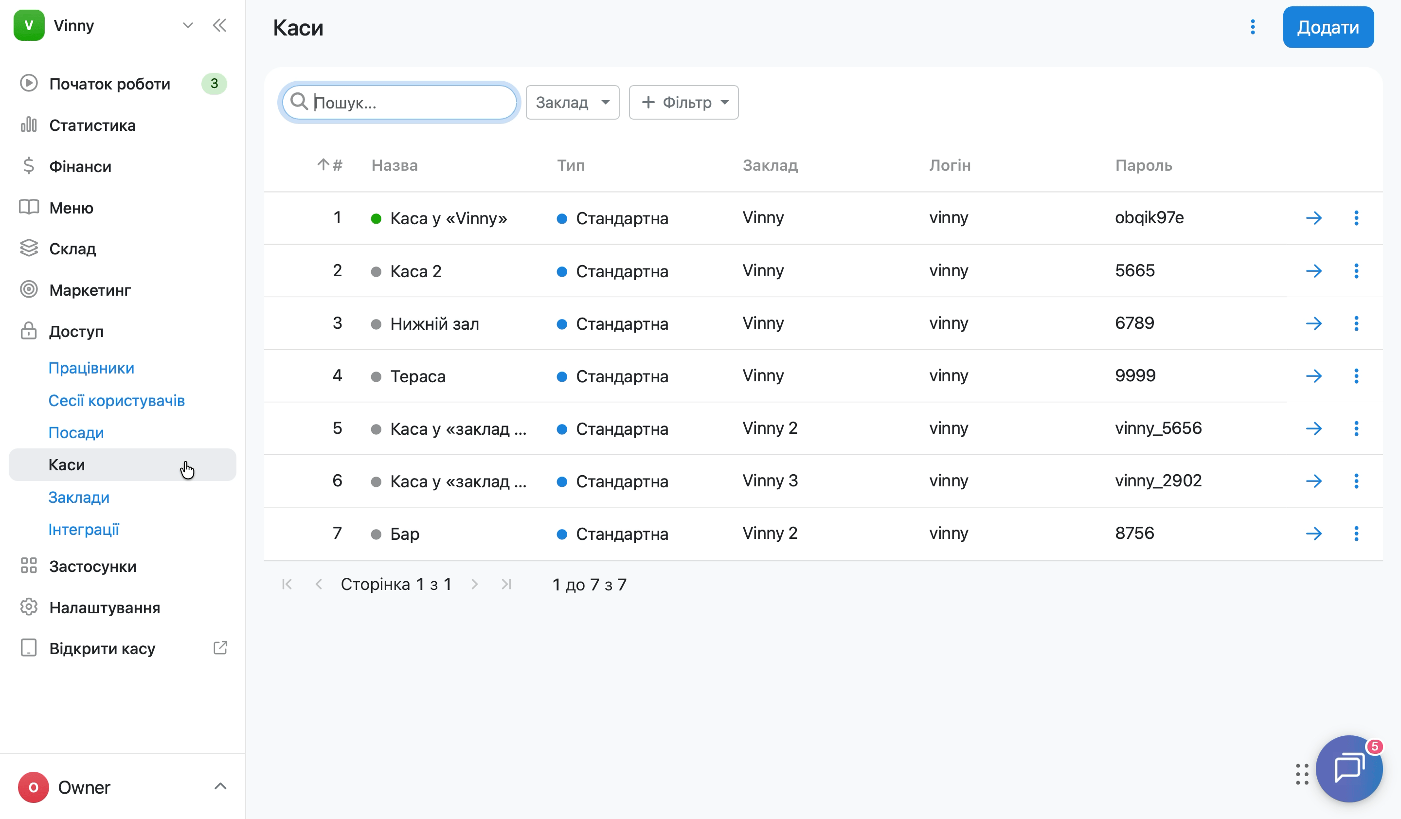1401x819 pixels.
Task: Go to previous page in pagination
Action: 319,584
